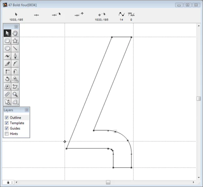The width and height of the screenshot is (203, 187).
Task: Select the Hand pan tool
Action: pos(15,33)
